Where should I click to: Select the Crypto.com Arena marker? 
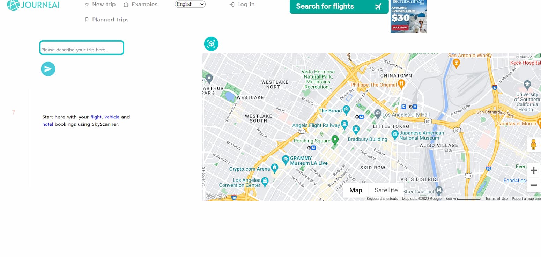coord(275,168)
